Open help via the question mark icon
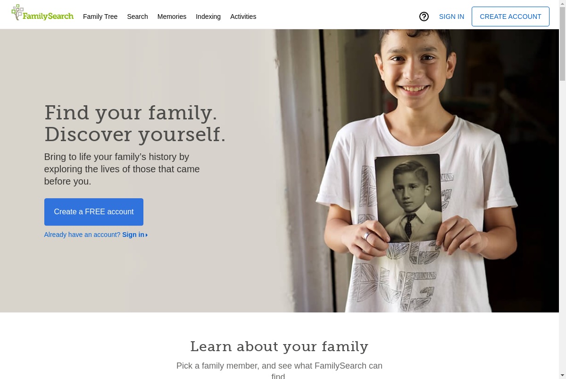Image resolution: width=566 pixels, height=379 pixels. click(x=424, y=17)
